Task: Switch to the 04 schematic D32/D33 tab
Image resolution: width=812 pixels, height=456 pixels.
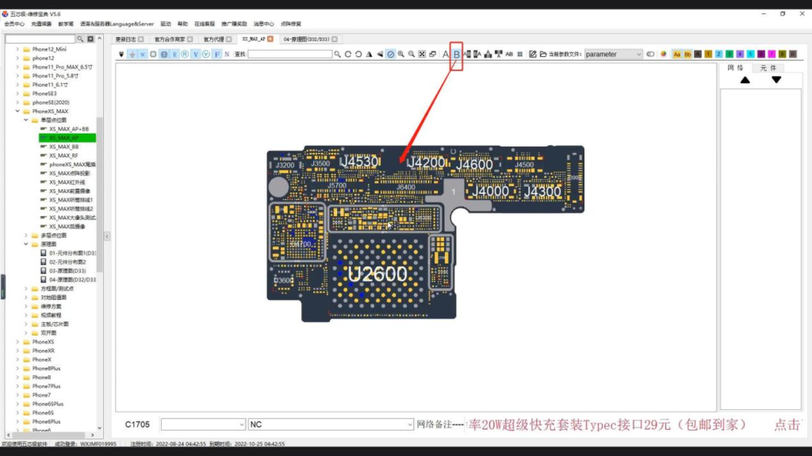Action: tap(306, 40)
